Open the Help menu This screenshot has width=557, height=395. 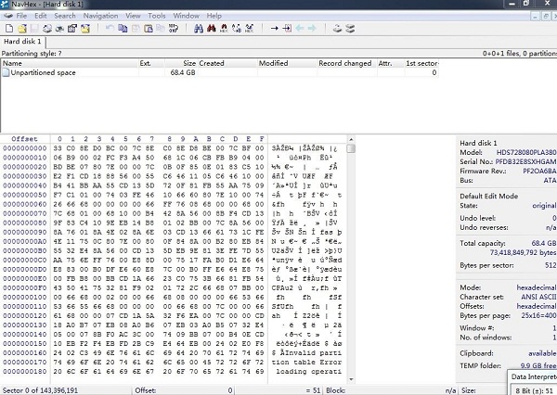[214, 16]
